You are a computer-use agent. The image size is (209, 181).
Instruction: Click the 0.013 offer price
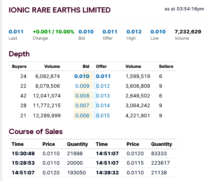coord(103,96)
